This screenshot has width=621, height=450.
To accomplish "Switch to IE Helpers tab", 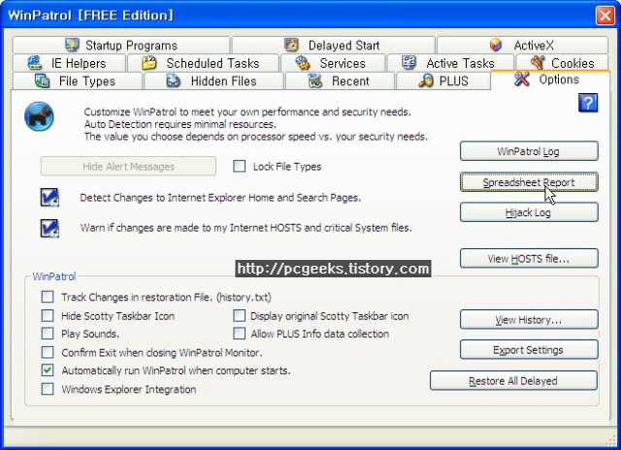I will point(69,63).
